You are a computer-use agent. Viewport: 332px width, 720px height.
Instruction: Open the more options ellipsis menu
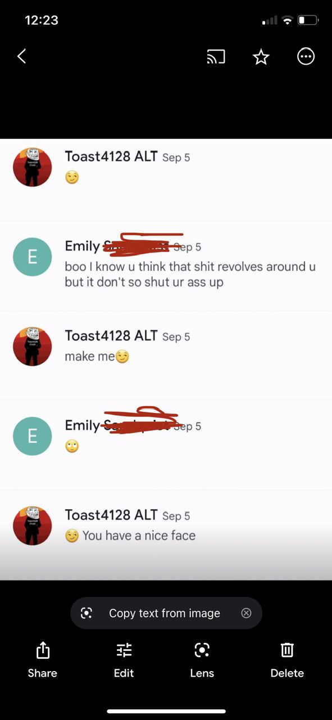click(306, 56)
